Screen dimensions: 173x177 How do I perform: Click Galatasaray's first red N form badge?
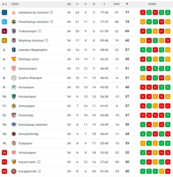coord(143,12)
